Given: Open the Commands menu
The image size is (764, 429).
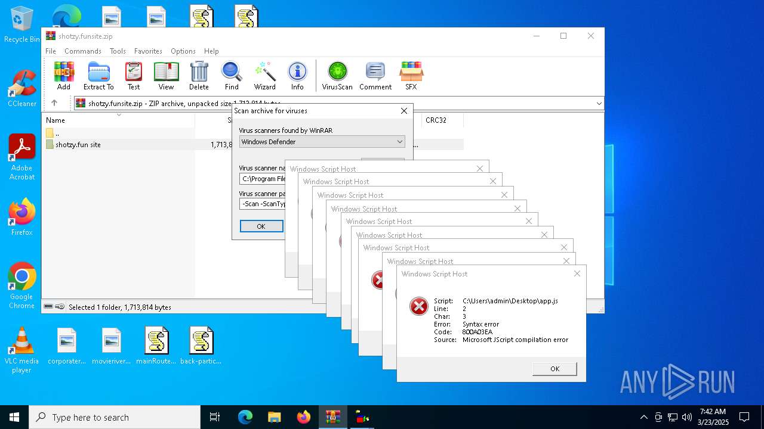Looking at the screenshot, I should point(83,51).
